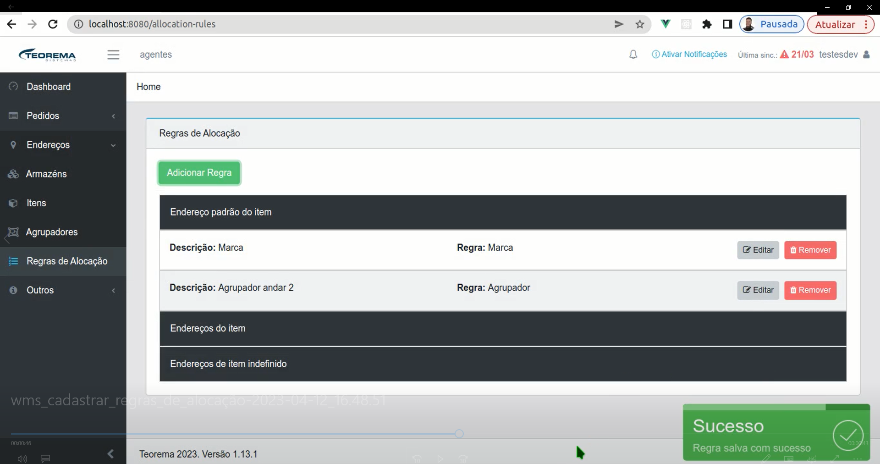Bookmark this page with the star icon
The image size is (880, 464).
coord(640,24)
